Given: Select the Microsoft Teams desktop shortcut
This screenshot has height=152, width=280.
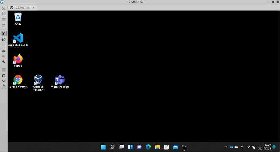Looking at the screenshot, I should point(60,80).
